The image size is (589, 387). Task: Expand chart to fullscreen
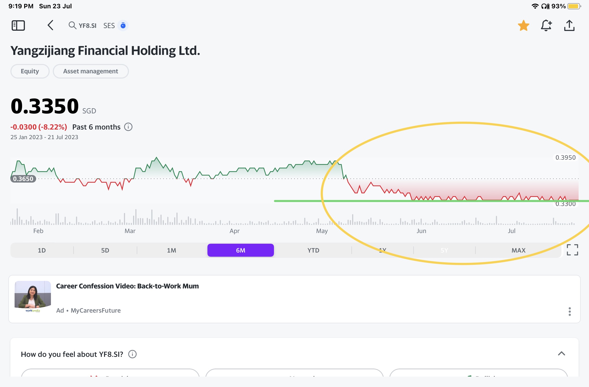click(572, 250)
